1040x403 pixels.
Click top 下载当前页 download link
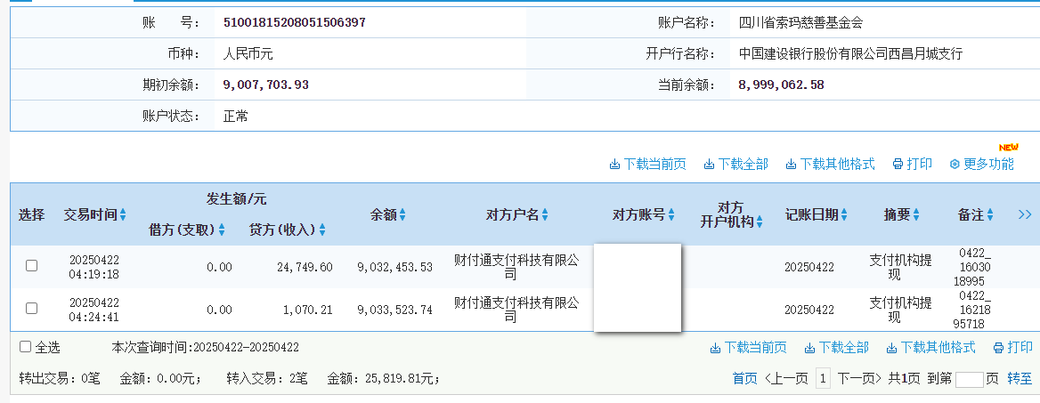click(x=648, y=164)
